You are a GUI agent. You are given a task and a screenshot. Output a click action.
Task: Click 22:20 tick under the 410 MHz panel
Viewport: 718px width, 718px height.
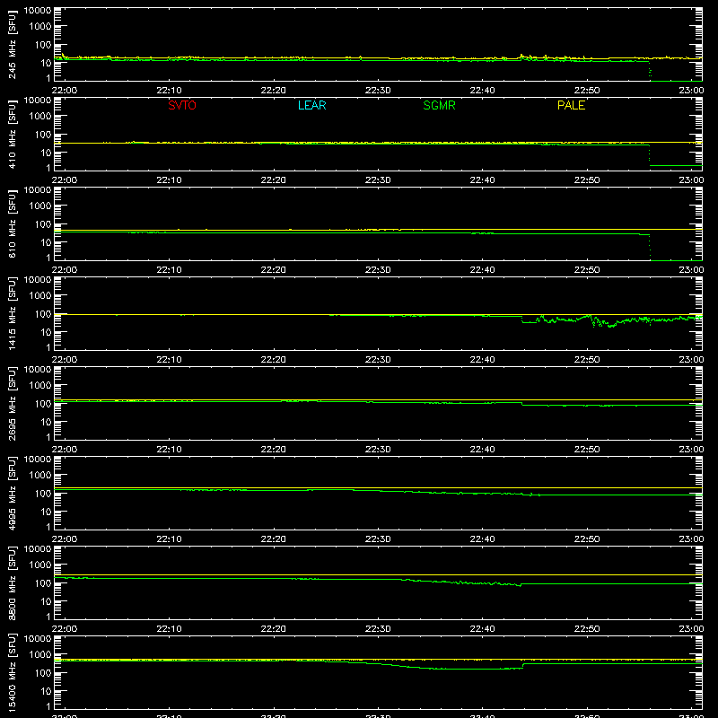coord(274,180)
